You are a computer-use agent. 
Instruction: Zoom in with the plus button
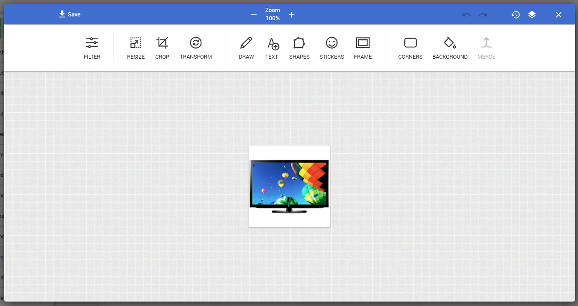click(x=291, y=15)
